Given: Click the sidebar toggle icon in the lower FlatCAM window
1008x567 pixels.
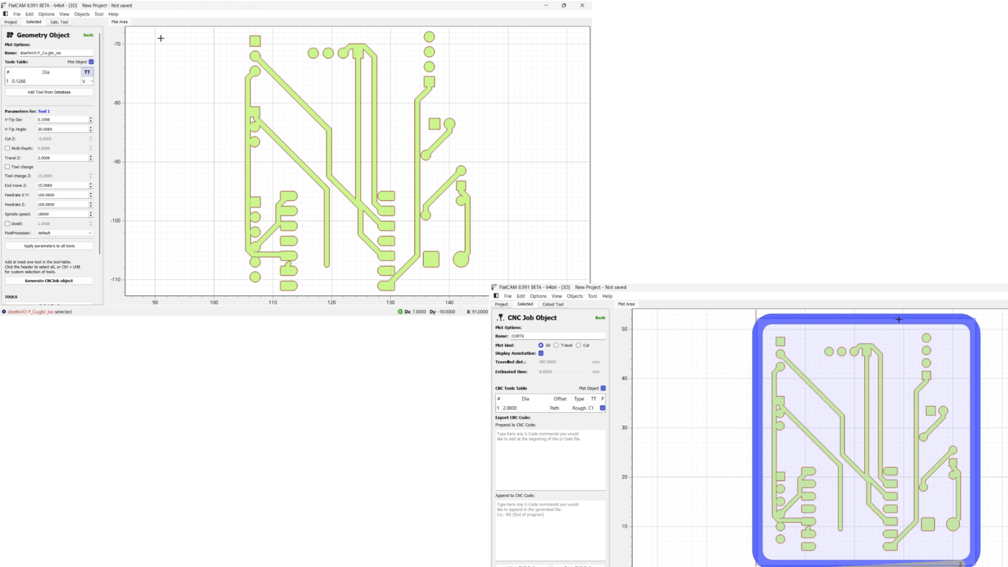Looking at the screenshot, I should click(x=496, y=296).
